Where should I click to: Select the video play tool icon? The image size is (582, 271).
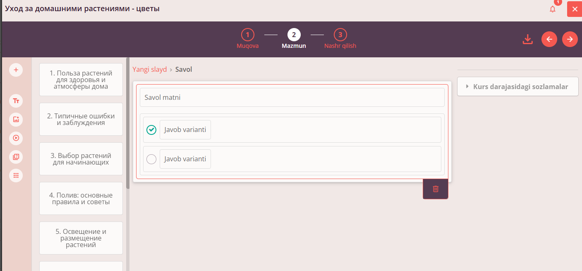(x=16, y=138)
